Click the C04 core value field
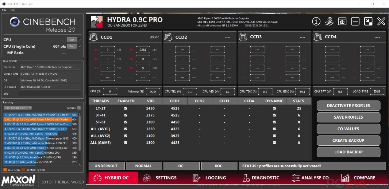Image resolution: width=389 pixels, height=189 pixels. 143,50
